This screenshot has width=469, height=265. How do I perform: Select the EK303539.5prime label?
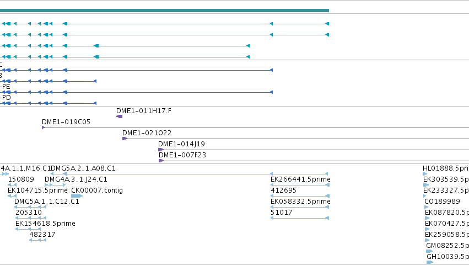446,179
